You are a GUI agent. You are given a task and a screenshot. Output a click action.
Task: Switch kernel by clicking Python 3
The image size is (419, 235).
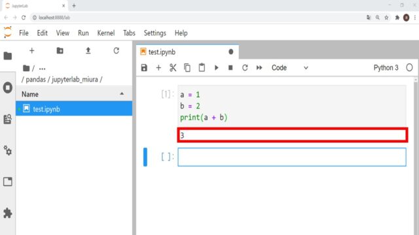(x=386, y=68)
